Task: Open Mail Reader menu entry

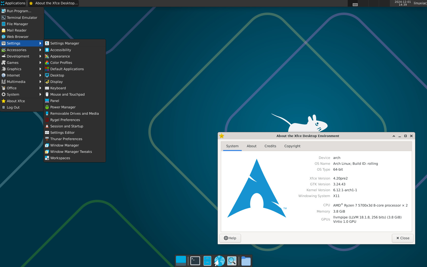Action: [x=22, y=30]
